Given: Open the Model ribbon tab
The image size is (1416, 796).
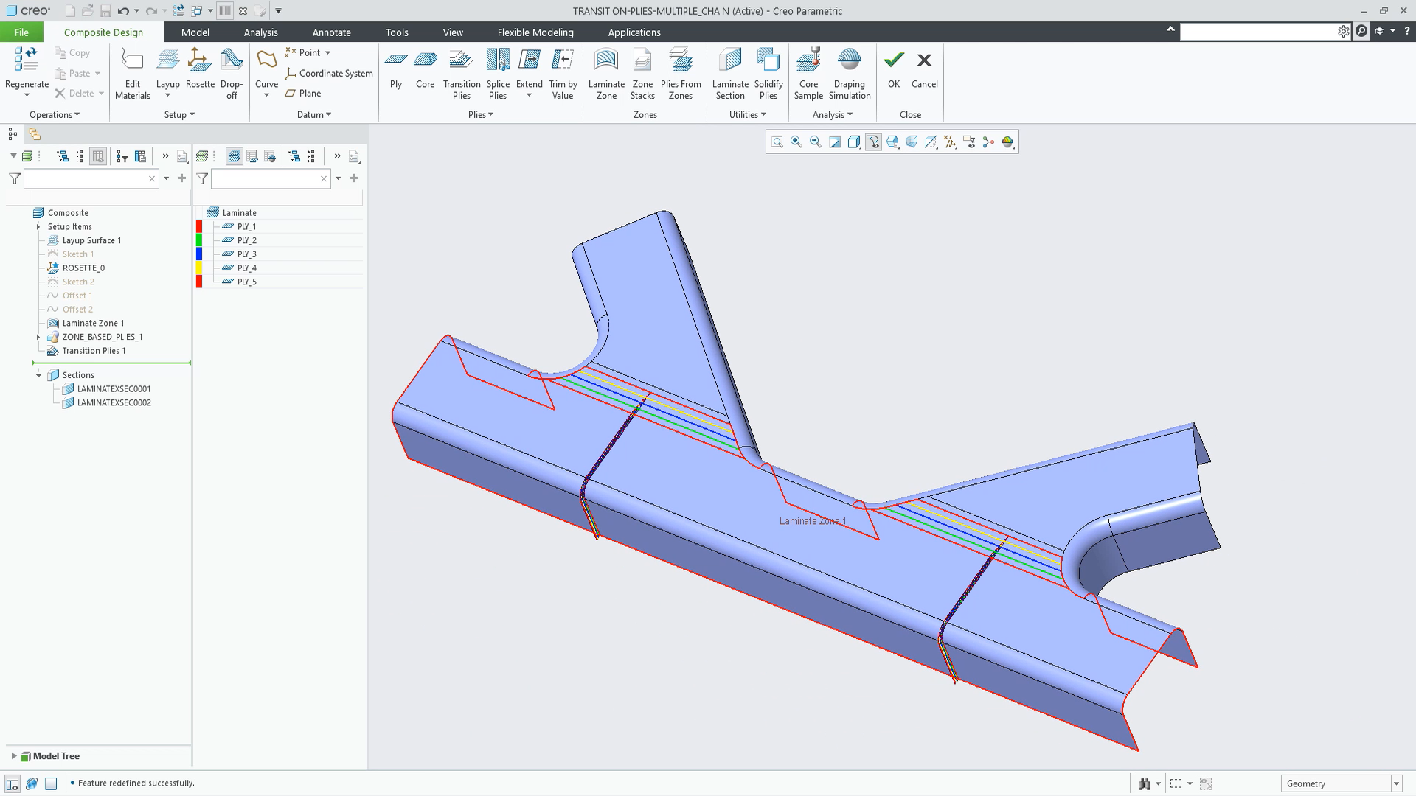Looking at the screenshot, I should pyautogui.click(x=195, y=32).
